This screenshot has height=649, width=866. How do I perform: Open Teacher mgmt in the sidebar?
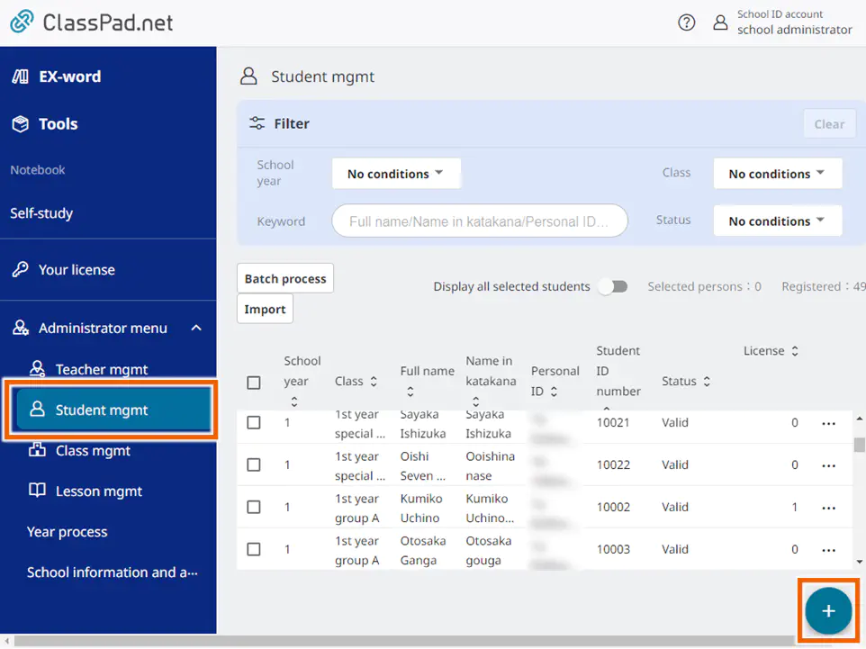102,369
